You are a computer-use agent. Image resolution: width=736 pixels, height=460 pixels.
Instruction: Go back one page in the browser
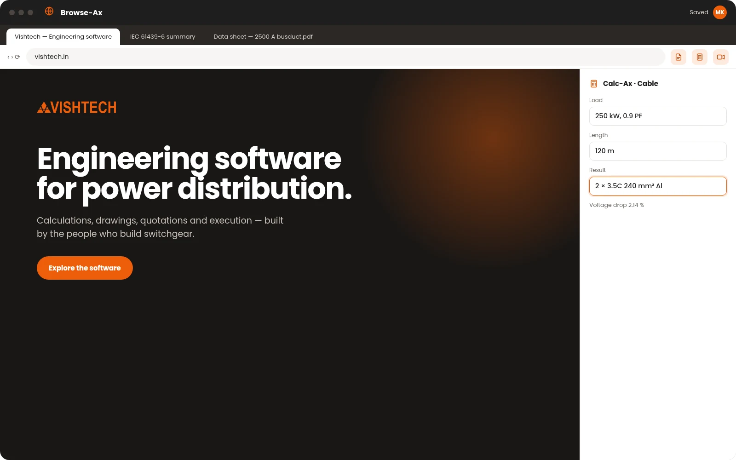pyautogui.click(x=8, y=57)
